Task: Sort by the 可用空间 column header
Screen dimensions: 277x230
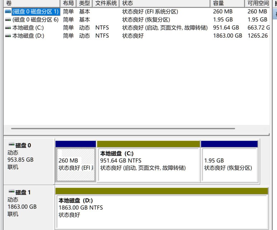Action: pos(258,3)
